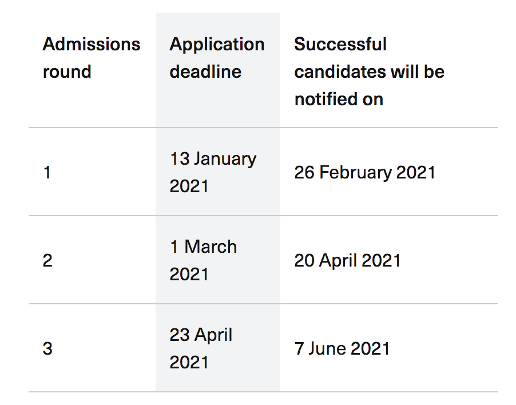Click 'candidates will be' header text

pyautogui.click(x=369, y=72)
